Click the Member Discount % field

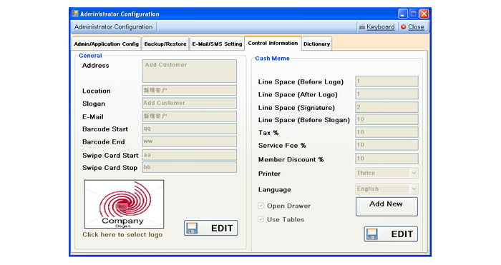coord(386,159)
